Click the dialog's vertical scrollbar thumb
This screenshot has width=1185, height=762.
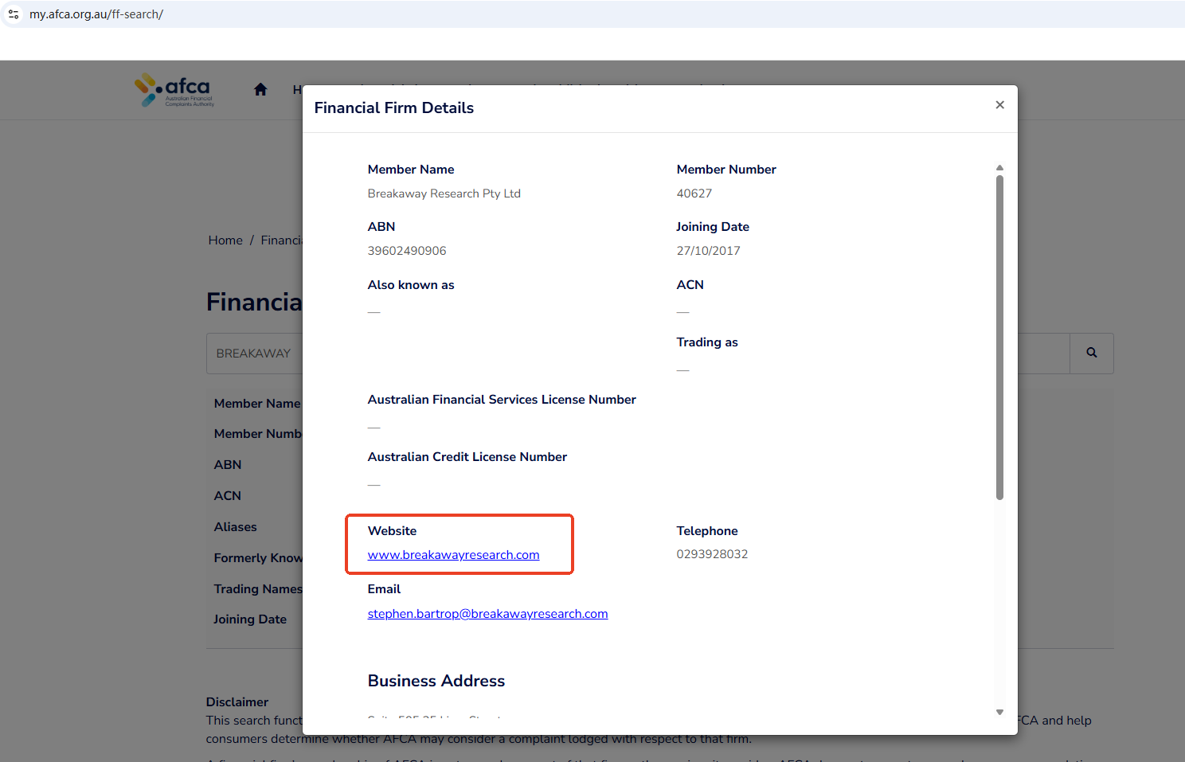tap(999, 334)
